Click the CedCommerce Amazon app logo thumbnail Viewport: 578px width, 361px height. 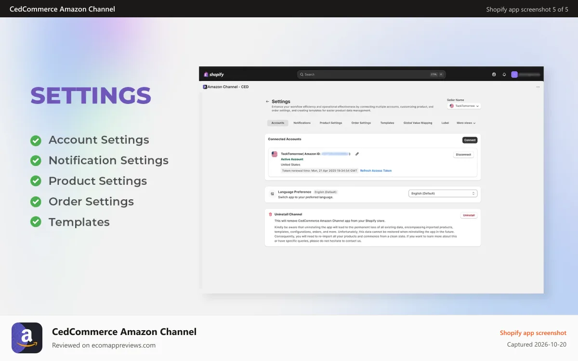coord(27,338)
